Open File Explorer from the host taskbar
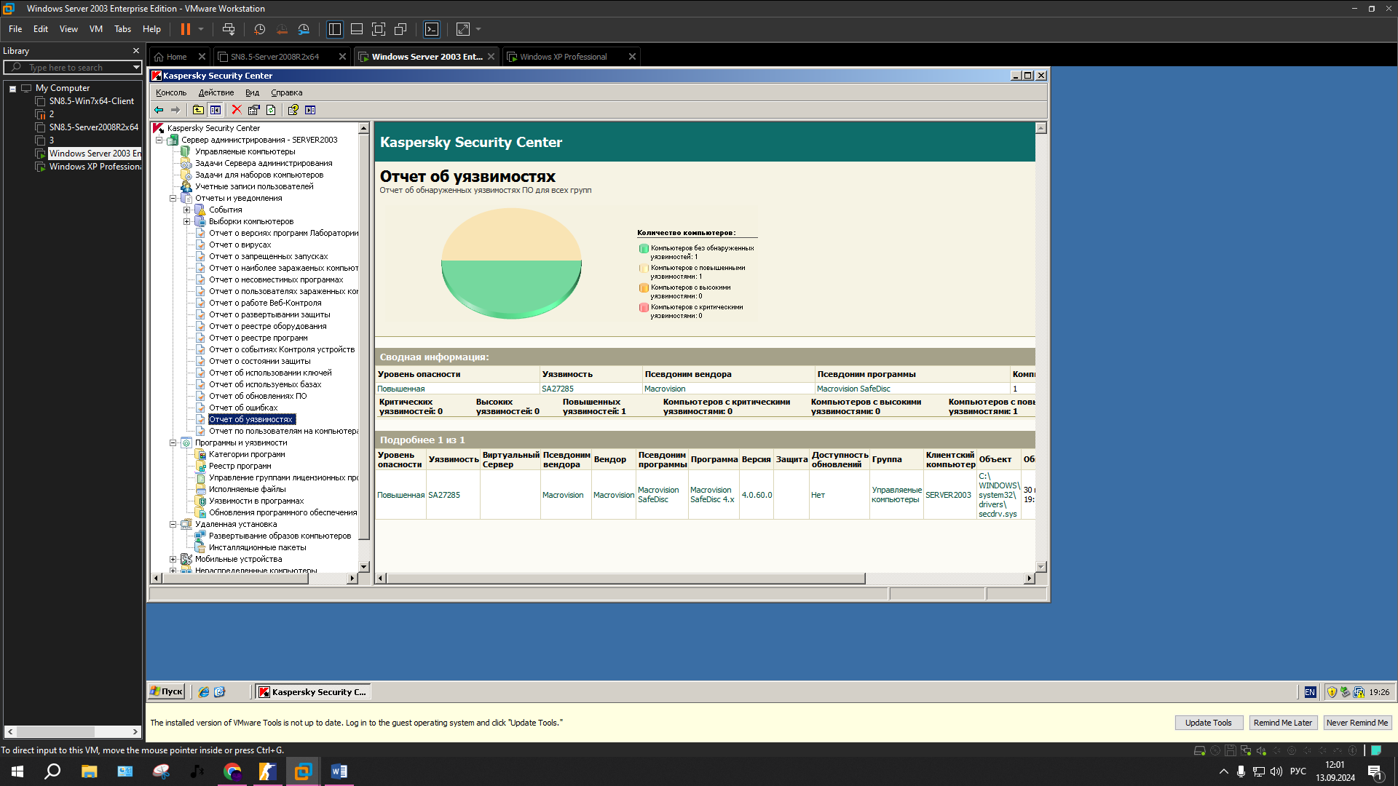The image size is (1398, 786). pos(89,771)
